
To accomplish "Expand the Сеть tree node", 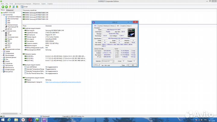I will 2,59.
